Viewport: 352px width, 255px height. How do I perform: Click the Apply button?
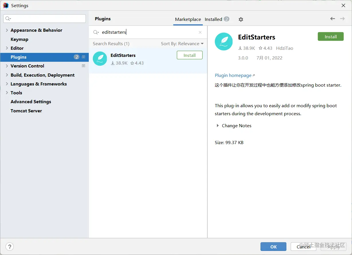point(334,247)
